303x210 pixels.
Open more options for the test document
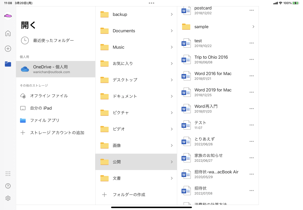[x=252, y=43]
